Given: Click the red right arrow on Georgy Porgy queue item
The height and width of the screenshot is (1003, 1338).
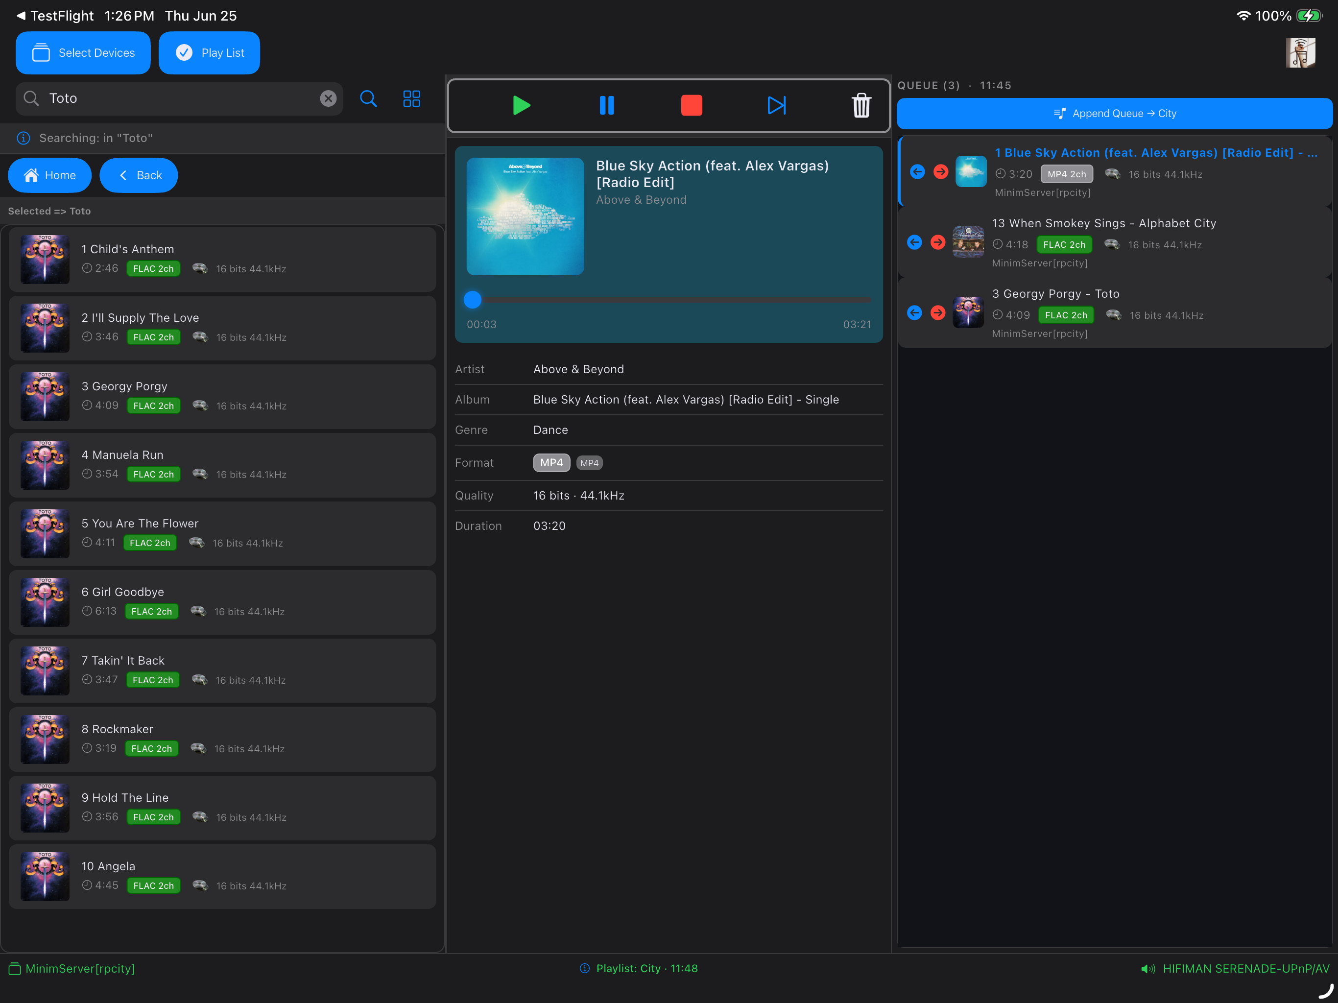Looking at the screenshot, I should [937, 313].
